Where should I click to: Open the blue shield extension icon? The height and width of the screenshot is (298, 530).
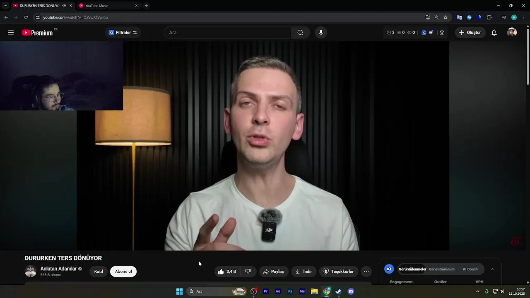(x=479, y=17)
